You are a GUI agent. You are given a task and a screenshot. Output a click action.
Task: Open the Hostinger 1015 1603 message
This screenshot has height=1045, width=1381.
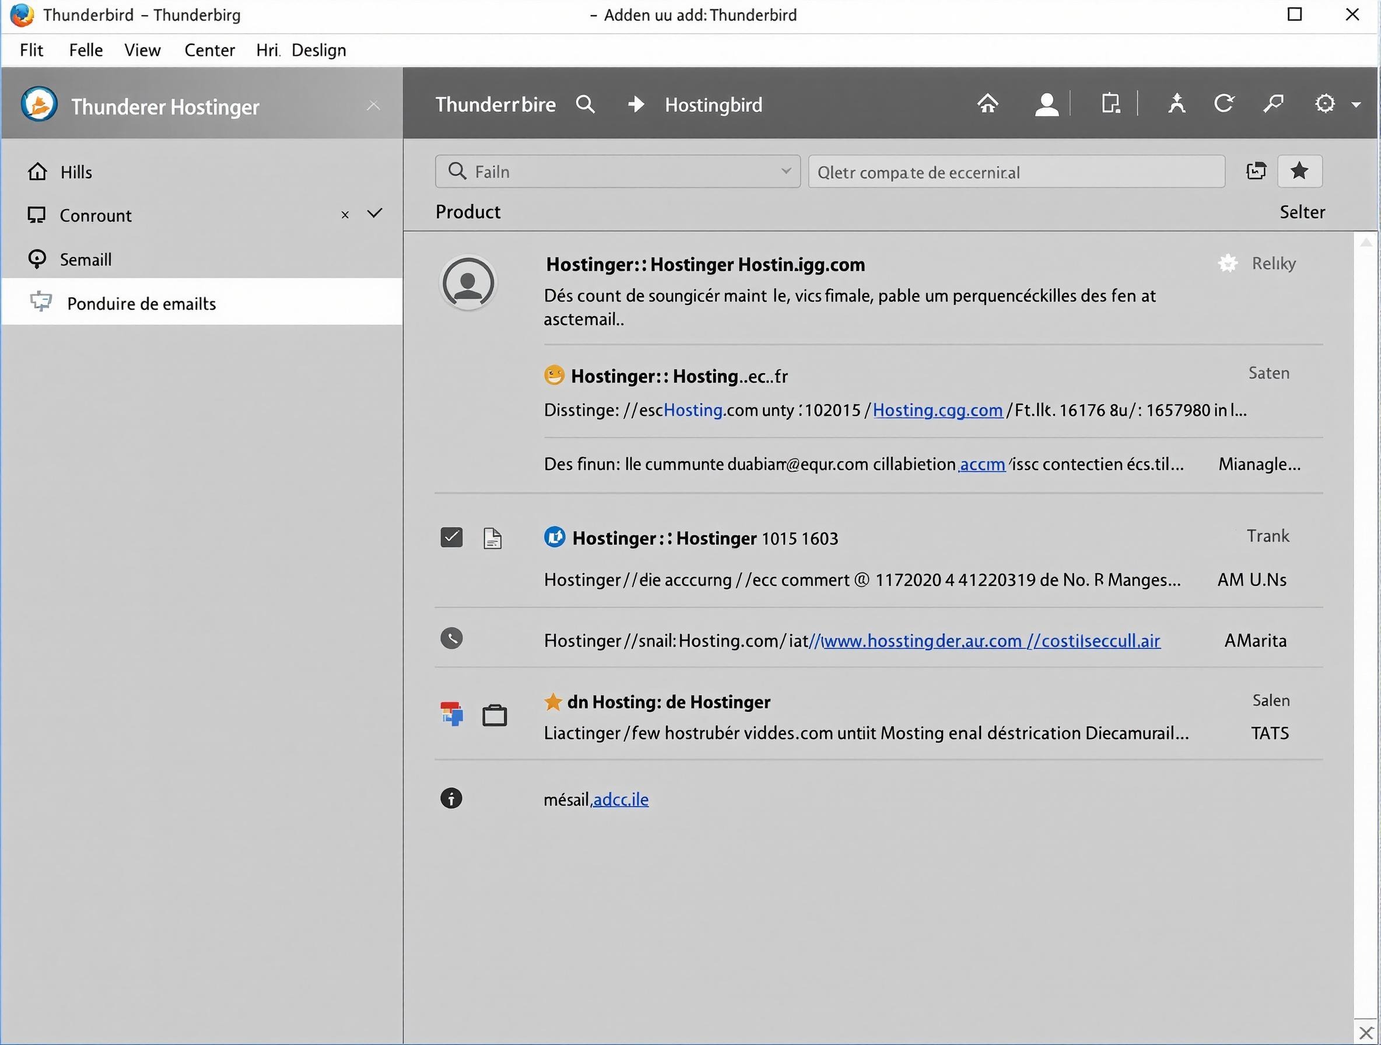click(705, 538)
